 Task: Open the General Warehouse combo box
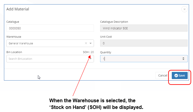(x=50, y=43)
